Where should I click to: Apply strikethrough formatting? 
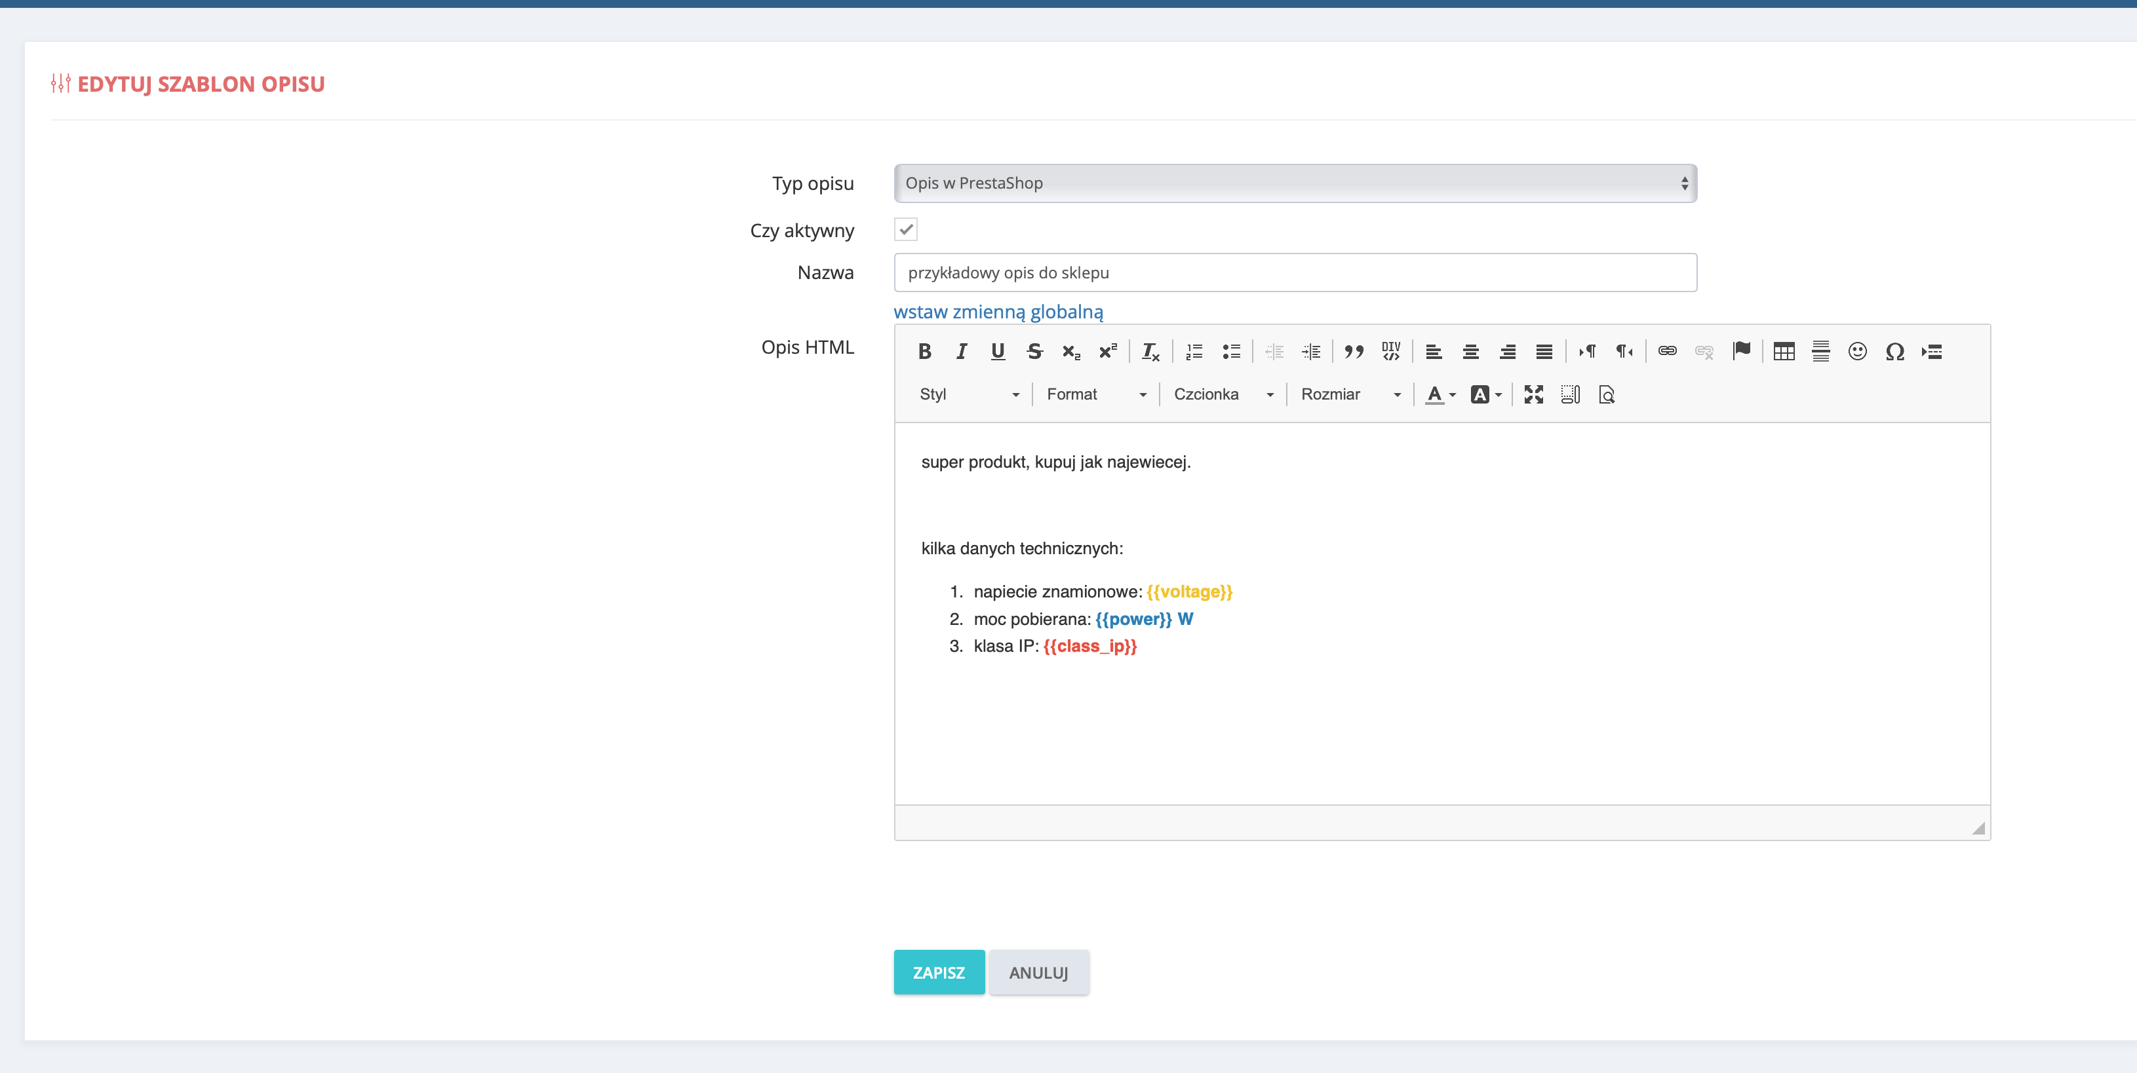[1034, 352]
